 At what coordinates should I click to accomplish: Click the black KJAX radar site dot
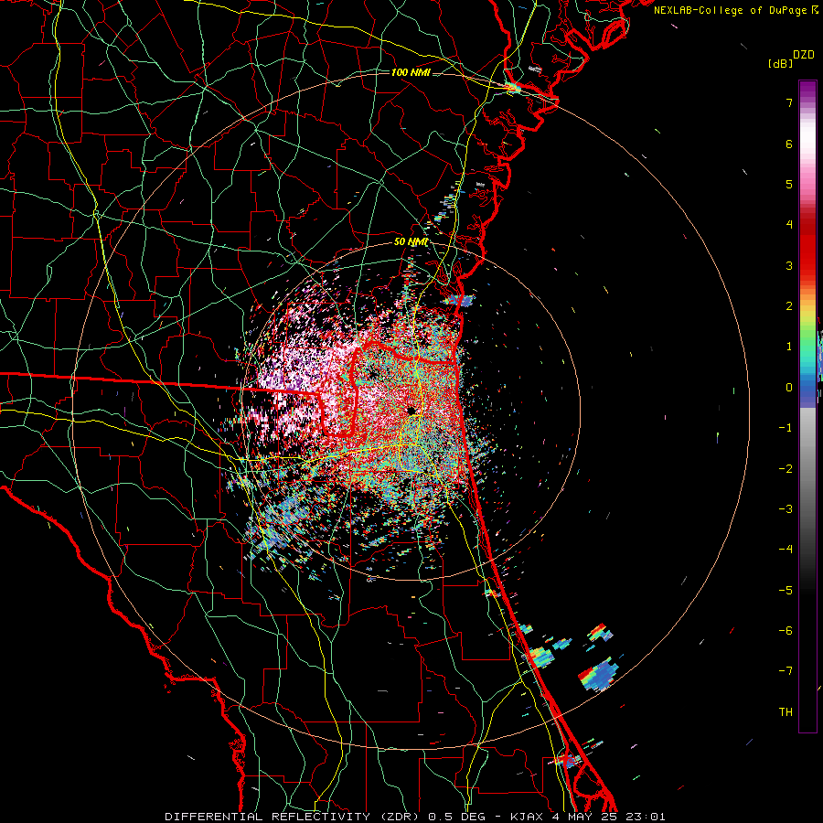coord(411,411)
